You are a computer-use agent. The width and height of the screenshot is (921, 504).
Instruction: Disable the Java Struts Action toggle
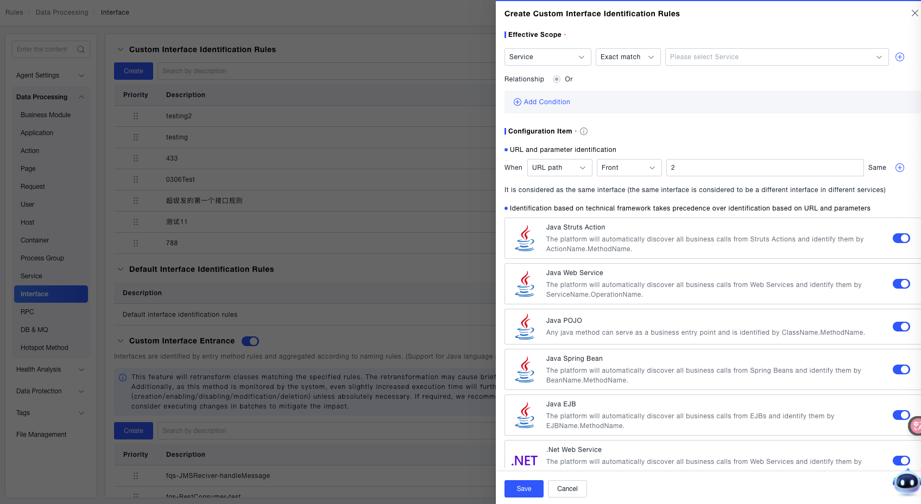coord(901,238)
